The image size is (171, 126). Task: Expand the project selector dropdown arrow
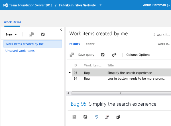point(101,5)
